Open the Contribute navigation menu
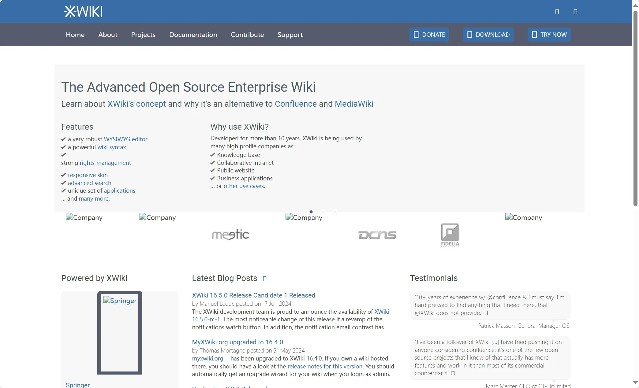The height and width of the screenshot is (388, 639). [x=247, y=35]
